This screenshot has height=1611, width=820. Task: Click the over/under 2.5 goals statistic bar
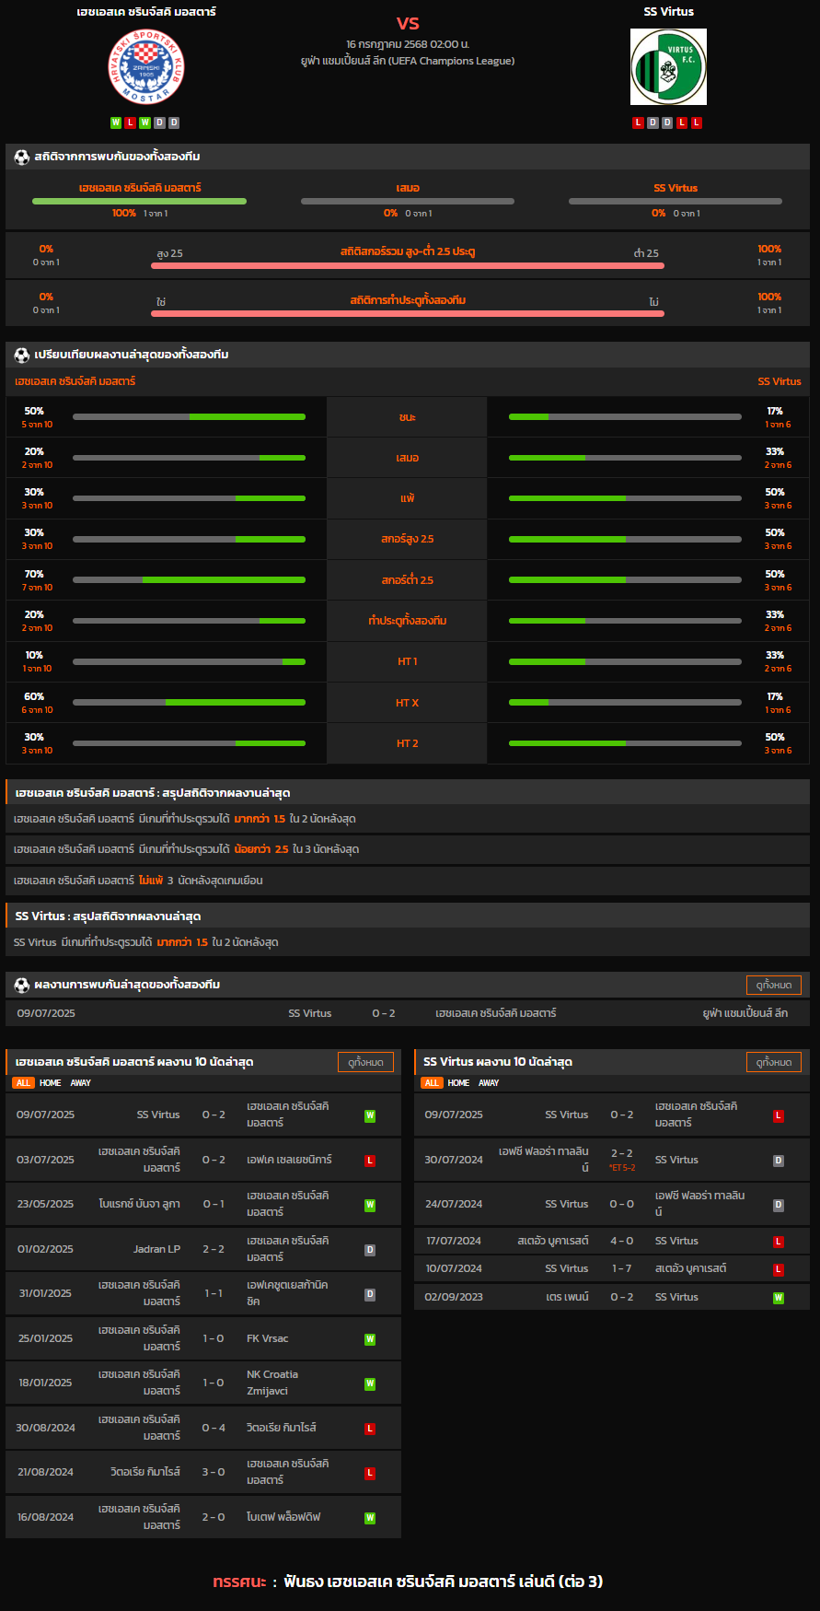[408, 266]
